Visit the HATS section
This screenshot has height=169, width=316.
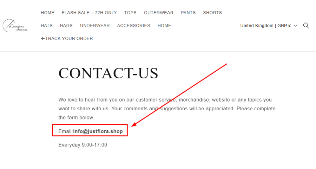47,26
